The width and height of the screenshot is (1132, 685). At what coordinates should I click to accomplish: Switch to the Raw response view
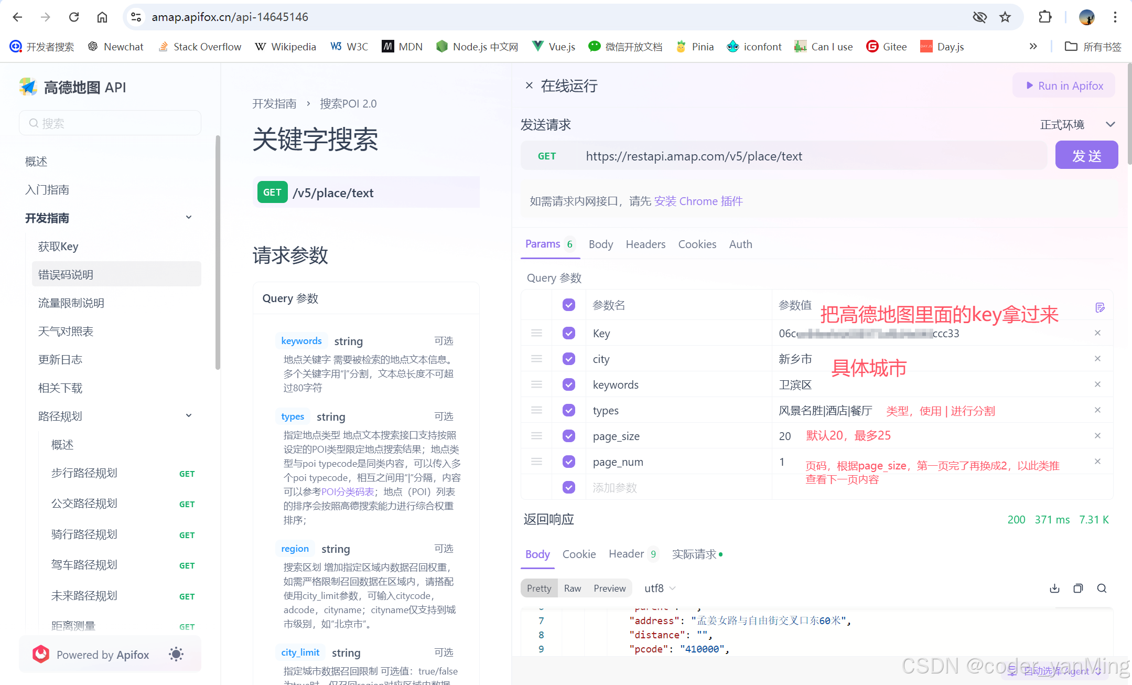tap(572, 588)
